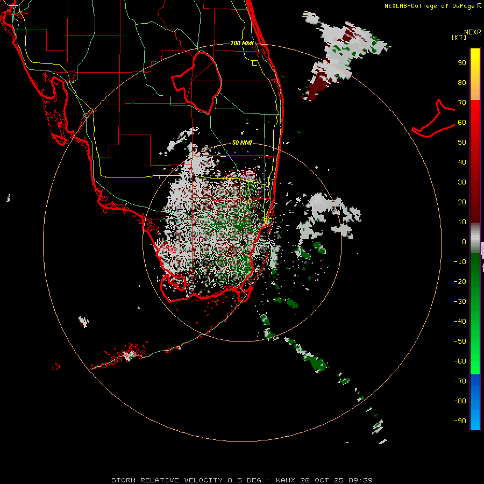Image resolution: width=484 pixels, height=484 pixels.
Task: Click the gray zero-velocity segment of the color bar
Action: pyautogui.click(x=475, y=238)
